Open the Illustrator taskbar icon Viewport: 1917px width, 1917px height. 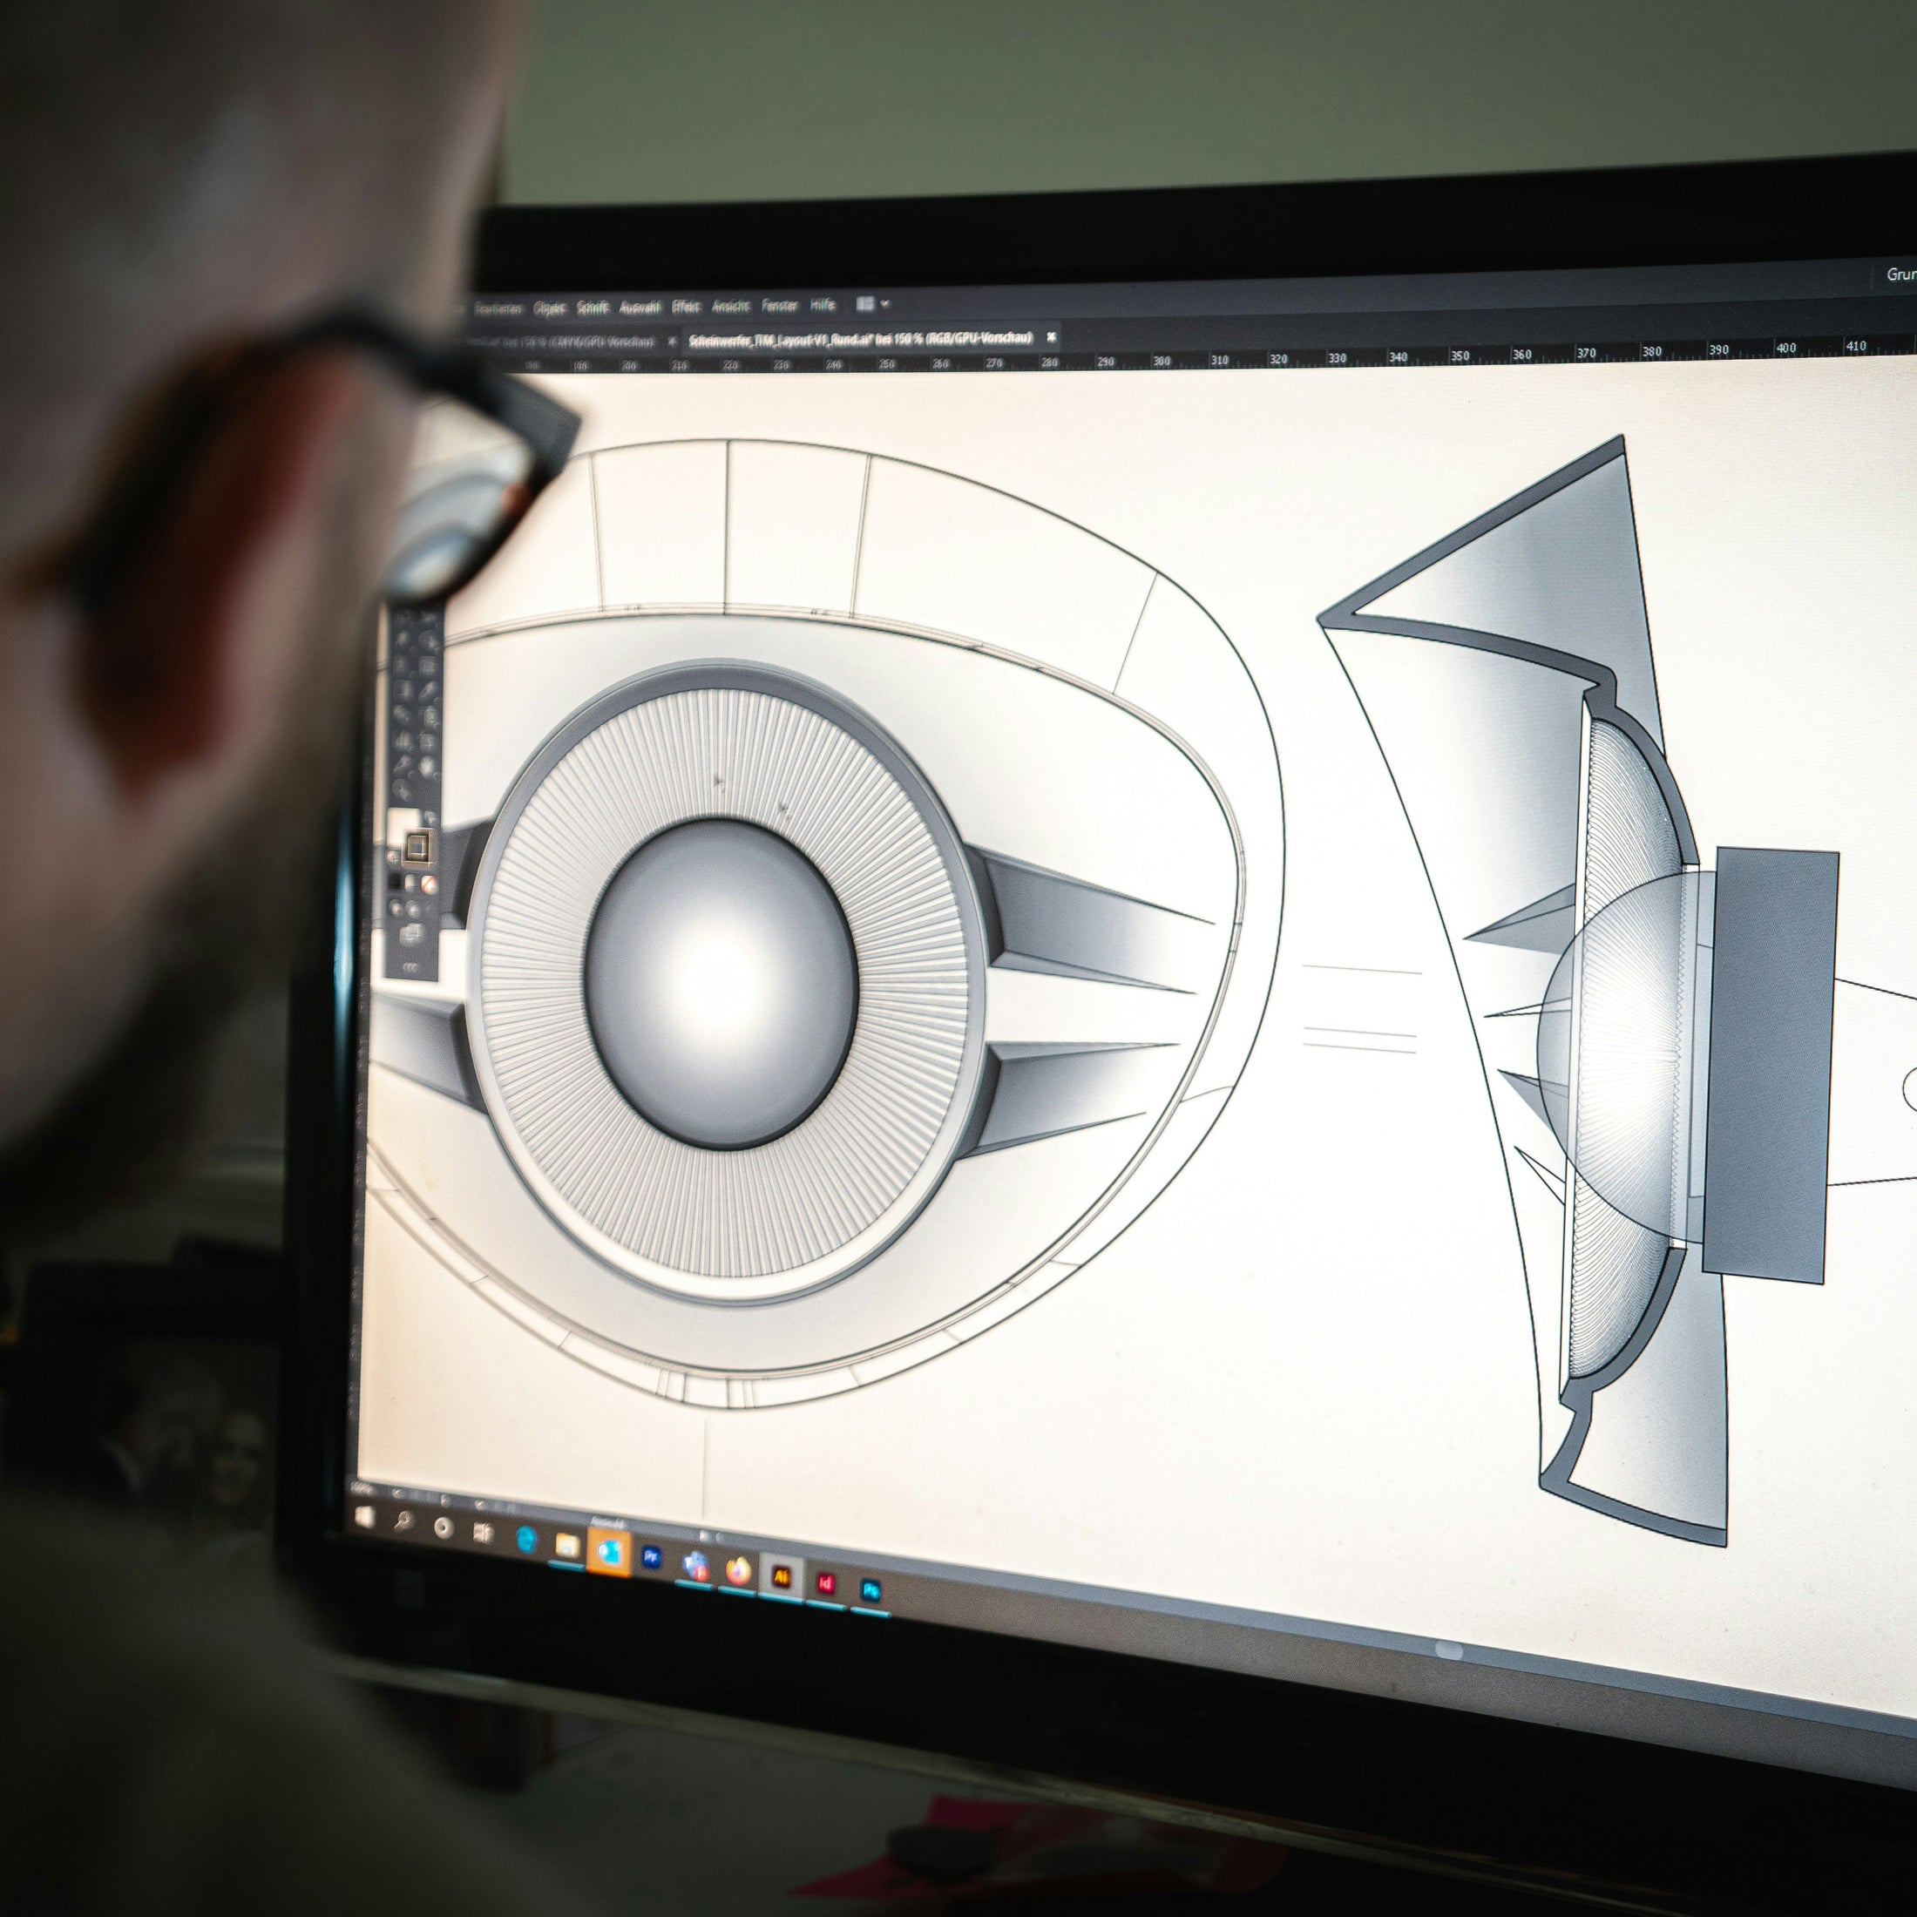pyautogui.click(x=782, y=1578)
